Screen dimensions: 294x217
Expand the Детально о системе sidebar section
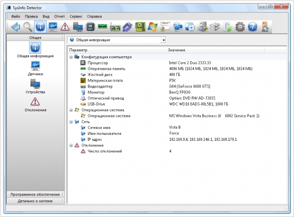(x=35, y=201)
